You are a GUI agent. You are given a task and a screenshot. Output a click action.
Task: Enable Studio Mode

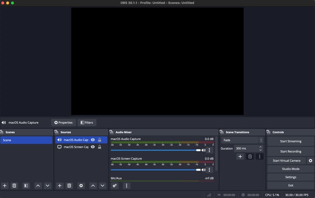pos(290,169)
